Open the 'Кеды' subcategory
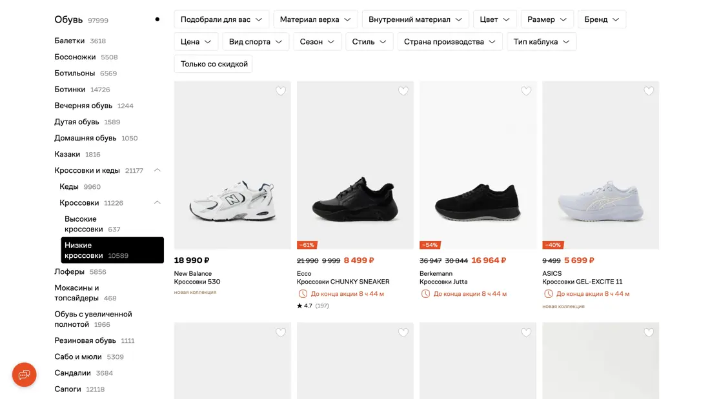This screenshot has width=710, height=399. click(69, 187)
